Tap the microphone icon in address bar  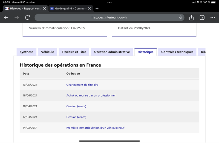(181, 17)
